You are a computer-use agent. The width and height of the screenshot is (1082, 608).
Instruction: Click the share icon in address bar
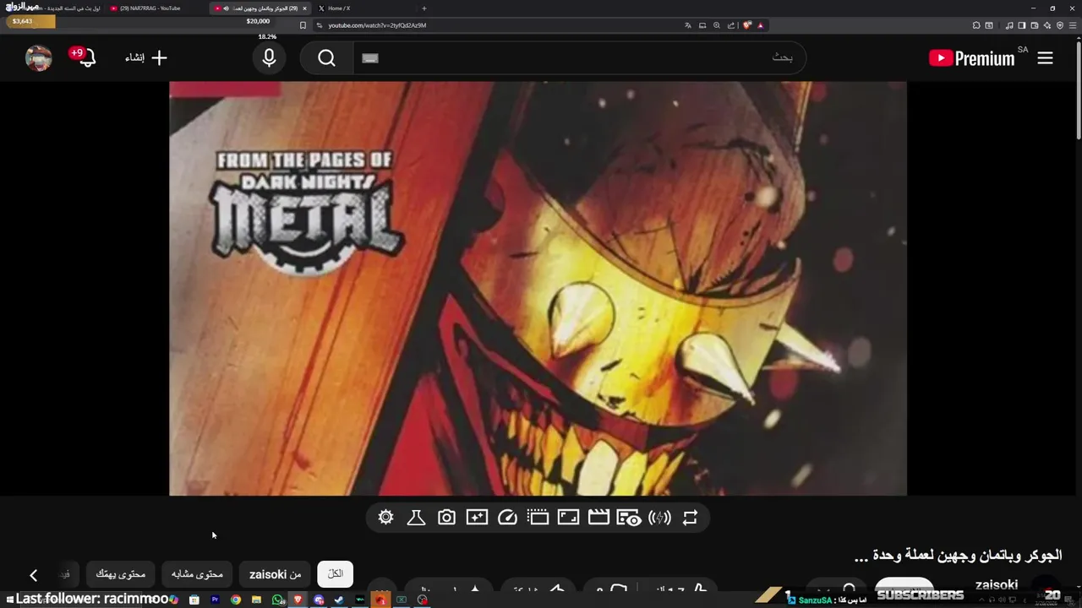pyautogui.click(x=731, y=25)
